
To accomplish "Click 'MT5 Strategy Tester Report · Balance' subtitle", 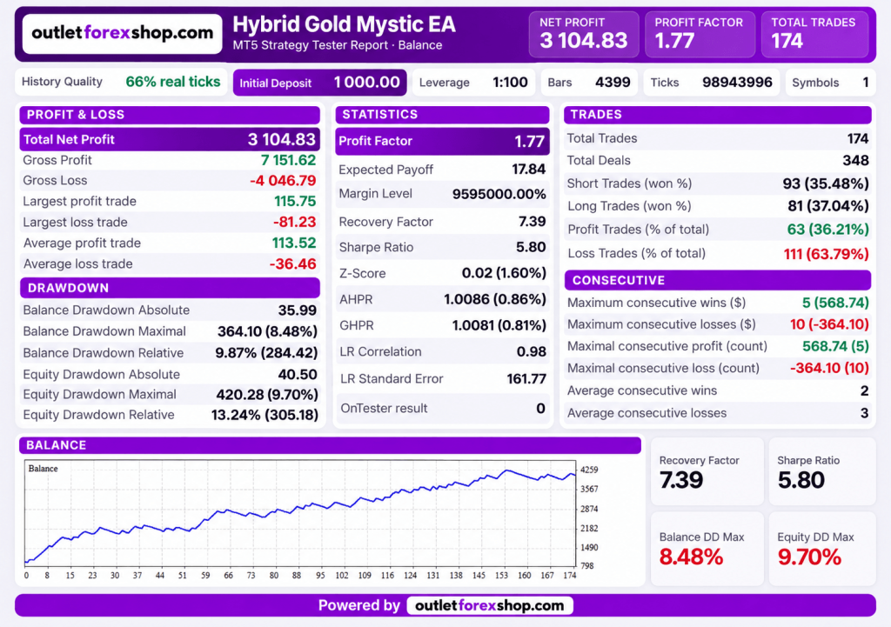I will (x=337, y=45).
